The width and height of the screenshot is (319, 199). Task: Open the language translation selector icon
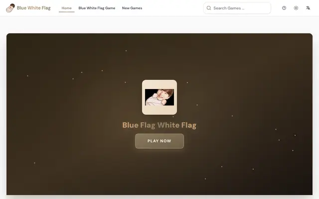point(308,8)
